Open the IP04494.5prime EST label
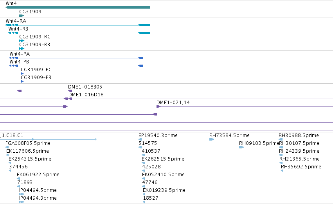Image resolution: width=333 pixels, height=204 pixels. point(38,190)
